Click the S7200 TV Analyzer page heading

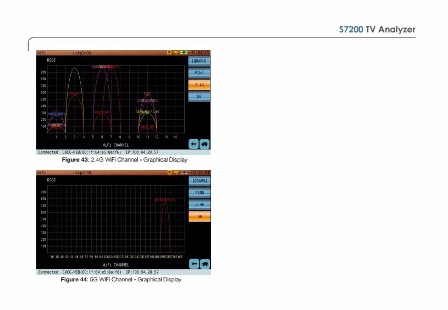pos(377,29)
